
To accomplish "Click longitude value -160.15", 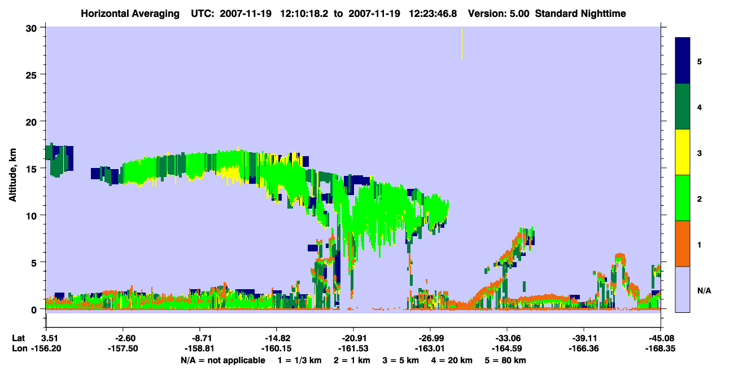I will pos(276,349).
